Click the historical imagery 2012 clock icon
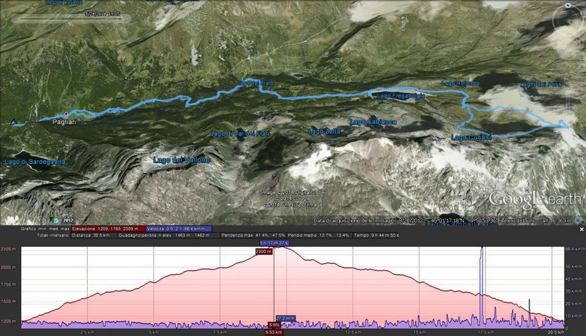Viewport: 586px width, 336px height. click(55, 220)
